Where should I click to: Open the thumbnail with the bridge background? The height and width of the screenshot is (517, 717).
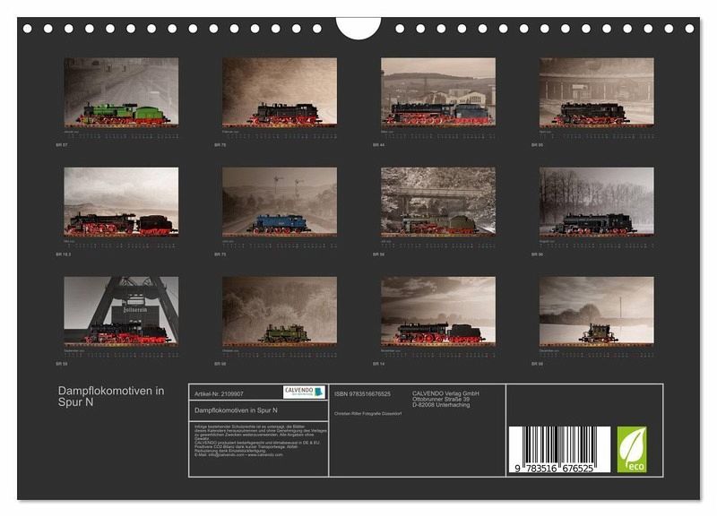(x=438, y=201)
